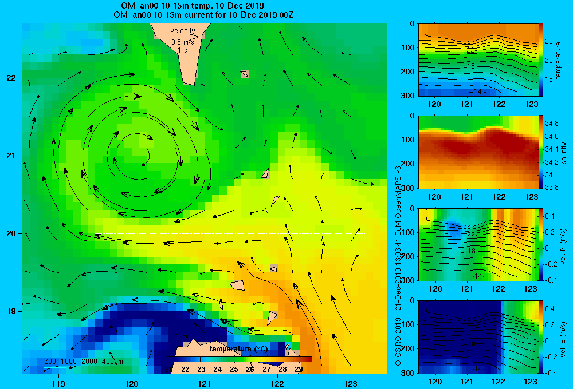Image resolution: width=573 pixels, height=389 pixels.
Task: Click longitude label 122 below the main map
Action: (278, 383)
